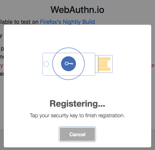Screen dimensions: 155x150
Task: Click the bottom yellow USB contact strip
Action: 104,69
